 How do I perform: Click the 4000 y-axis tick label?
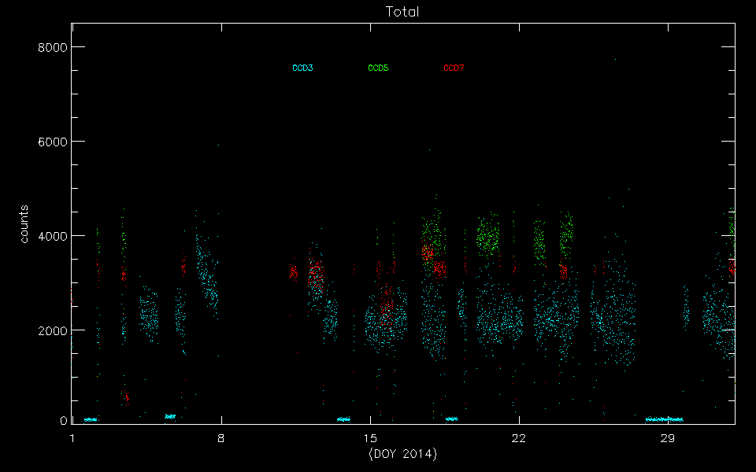click(51, 236)
